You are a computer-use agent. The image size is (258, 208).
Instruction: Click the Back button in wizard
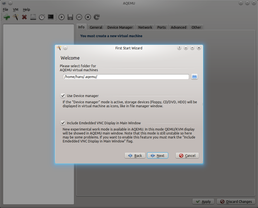tap(135, 156)
